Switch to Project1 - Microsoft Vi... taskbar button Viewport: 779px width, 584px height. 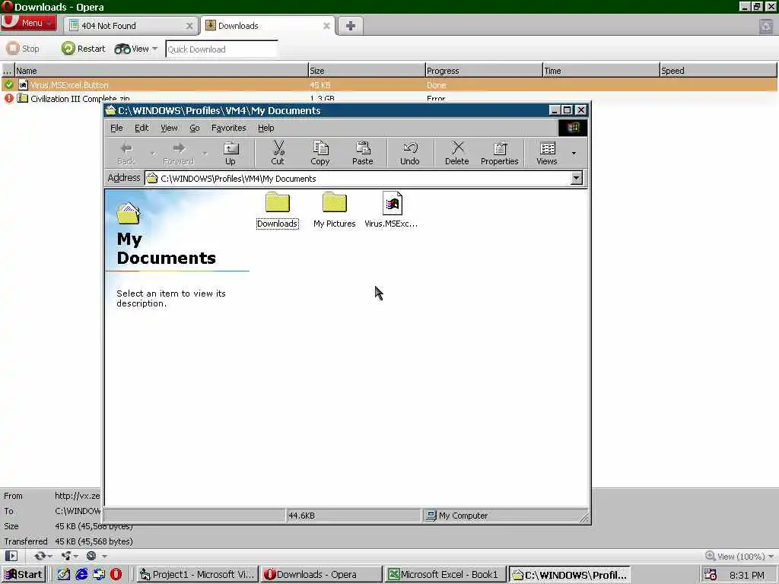click(x=197, y=575)
